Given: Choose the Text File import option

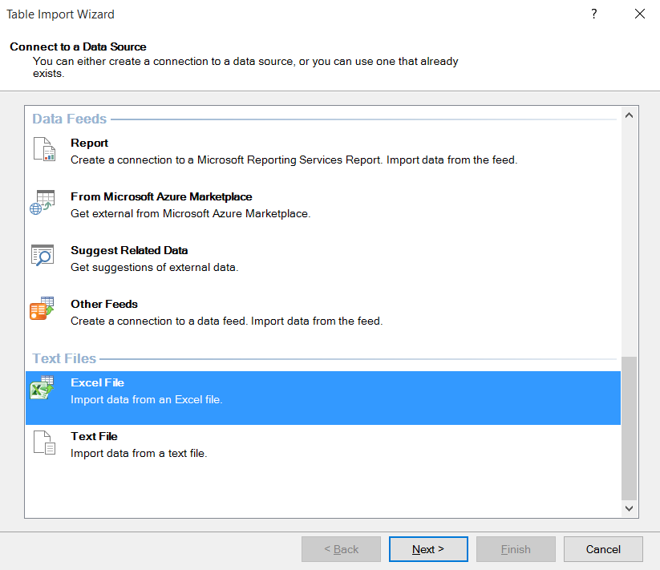Looking at the screenshot, I should point(94,436).
